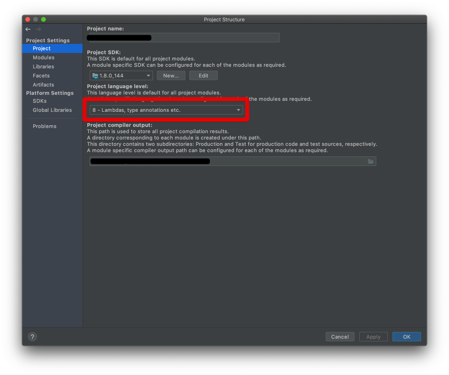Switch to the Facets section
Screen dimensions: 449x375
tap(41, 75)
